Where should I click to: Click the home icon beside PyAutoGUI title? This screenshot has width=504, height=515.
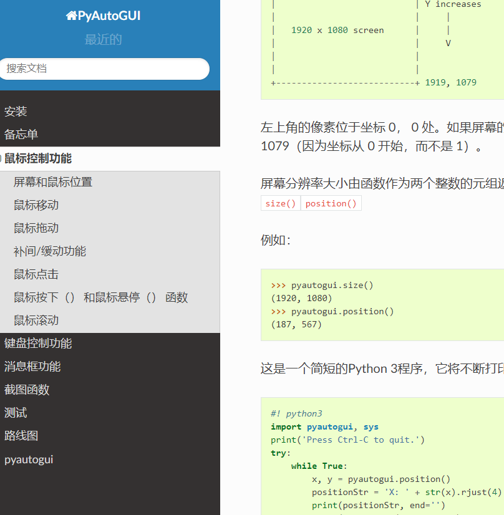(71, 16)
